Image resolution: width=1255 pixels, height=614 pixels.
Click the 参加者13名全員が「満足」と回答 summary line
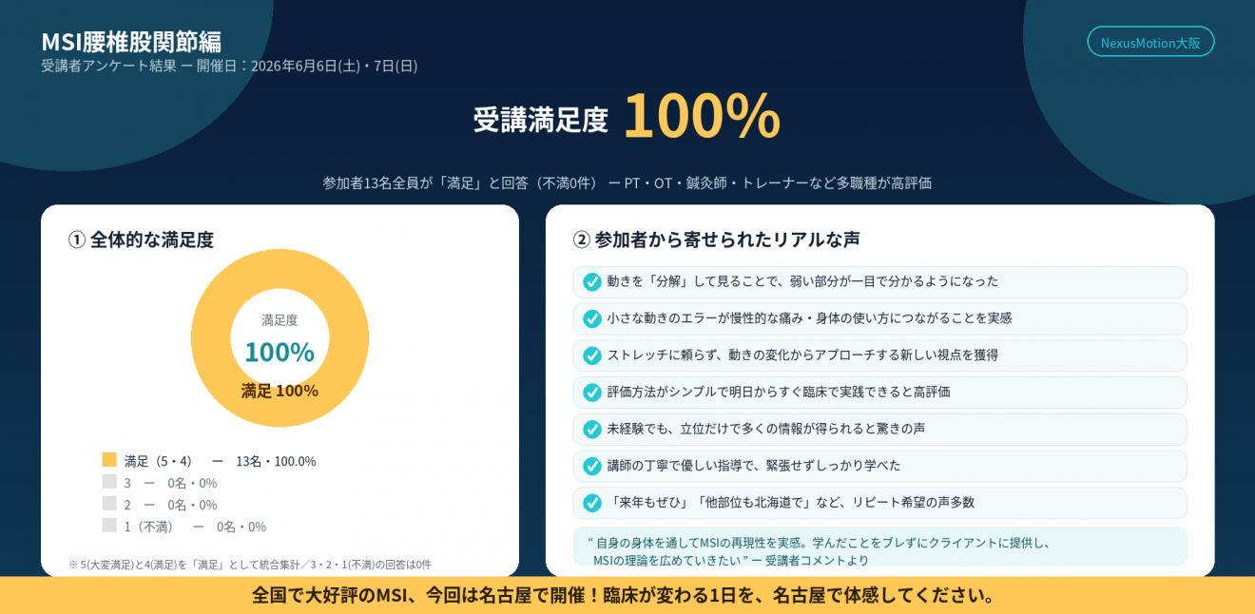627,182
